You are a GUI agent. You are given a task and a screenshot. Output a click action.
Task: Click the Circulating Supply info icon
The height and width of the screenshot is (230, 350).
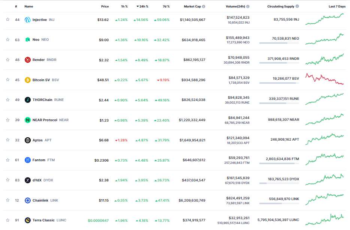[297, 6]
